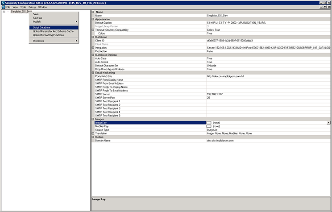
Task: Select SMTP Test Recipient 1 row
Action: pos(212,101)
